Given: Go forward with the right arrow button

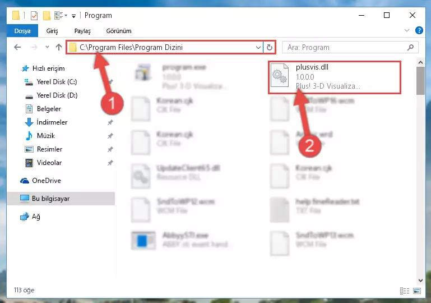Looking at the screenshot, I should tap(34, 47).
